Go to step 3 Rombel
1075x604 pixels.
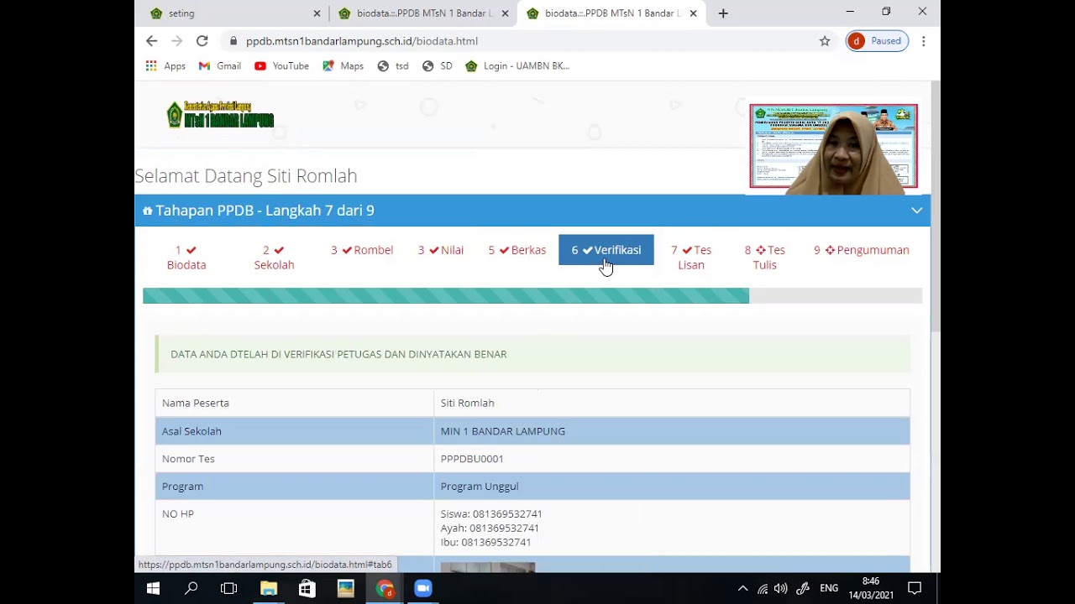(362, 250)
